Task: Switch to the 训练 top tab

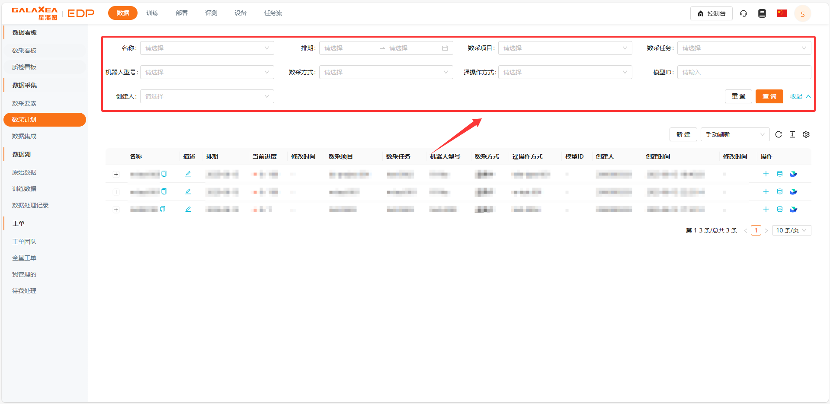Action: click(x=152, y=13)
